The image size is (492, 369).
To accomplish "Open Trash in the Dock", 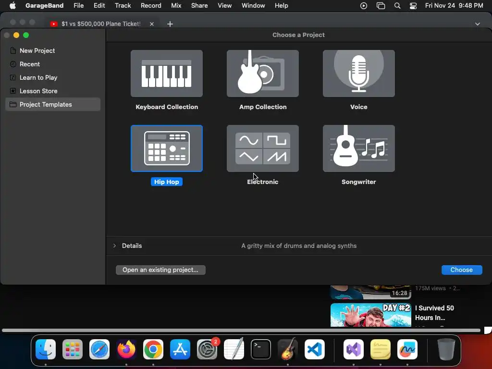I will (x=446, y=349).
